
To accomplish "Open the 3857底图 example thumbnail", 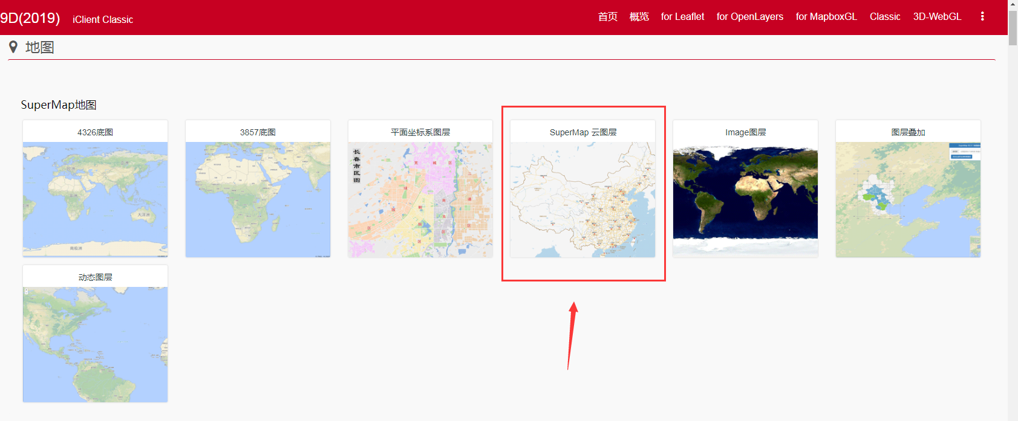I will pyautogui.click(x=258, y=200).
